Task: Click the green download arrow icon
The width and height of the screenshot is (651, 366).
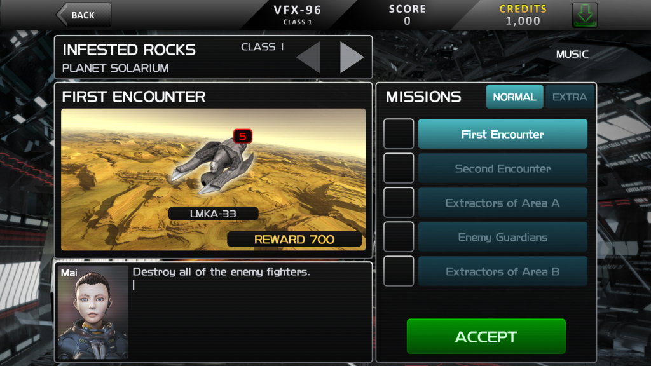Action: click(585, 15)
